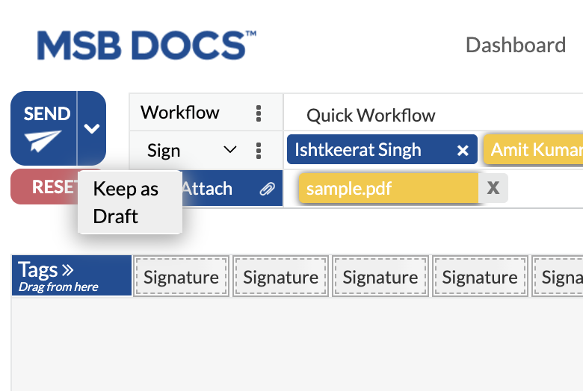
Task: Click the Amit Kumar signer chip
Action: [x=535, y=150]
